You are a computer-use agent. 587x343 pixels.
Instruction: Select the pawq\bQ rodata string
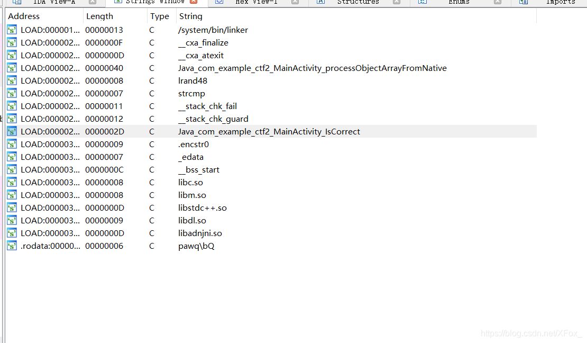tap(196, 246)
